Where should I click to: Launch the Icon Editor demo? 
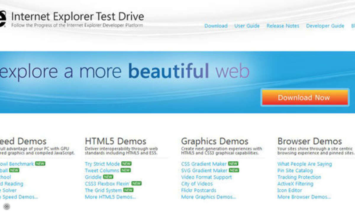290,190
